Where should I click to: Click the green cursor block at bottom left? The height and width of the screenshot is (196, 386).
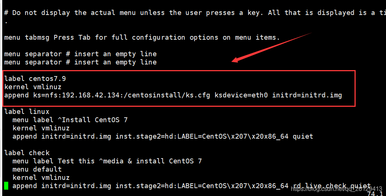click(x=6, y=186)
